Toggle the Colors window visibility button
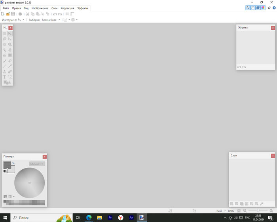The height and width of the screenshot is (222, 277). pyautogui.click(x=263, y=8)
